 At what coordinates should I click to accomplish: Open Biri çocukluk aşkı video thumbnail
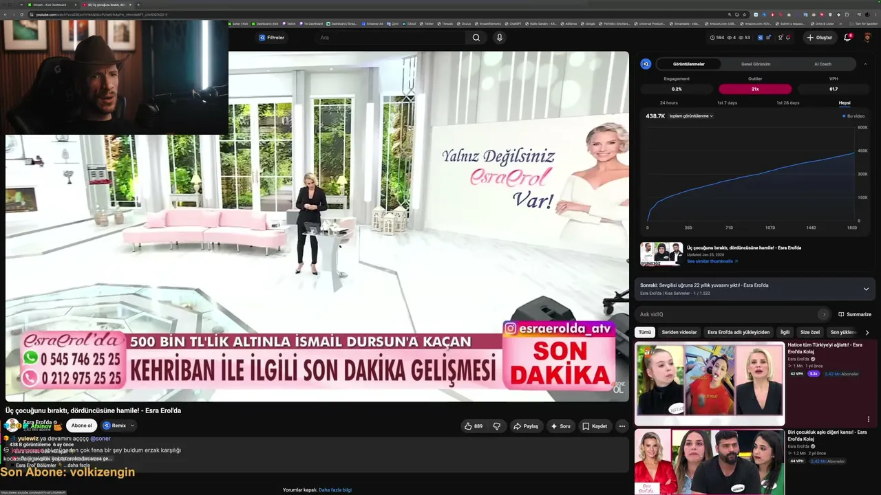pyautogui.click(x=710, y=462)
